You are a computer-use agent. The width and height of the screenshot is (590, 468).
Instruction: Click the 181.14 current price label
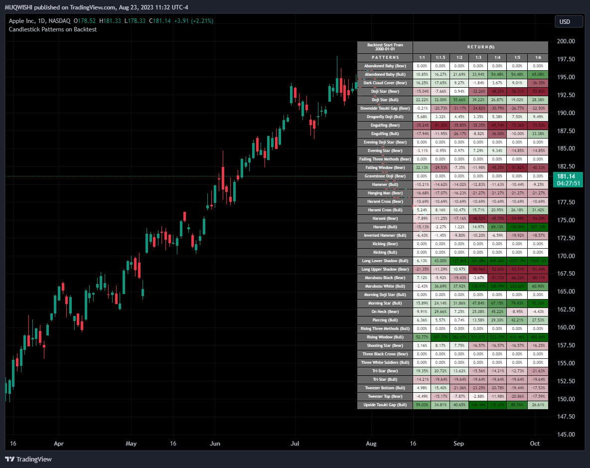pos(566,176)
